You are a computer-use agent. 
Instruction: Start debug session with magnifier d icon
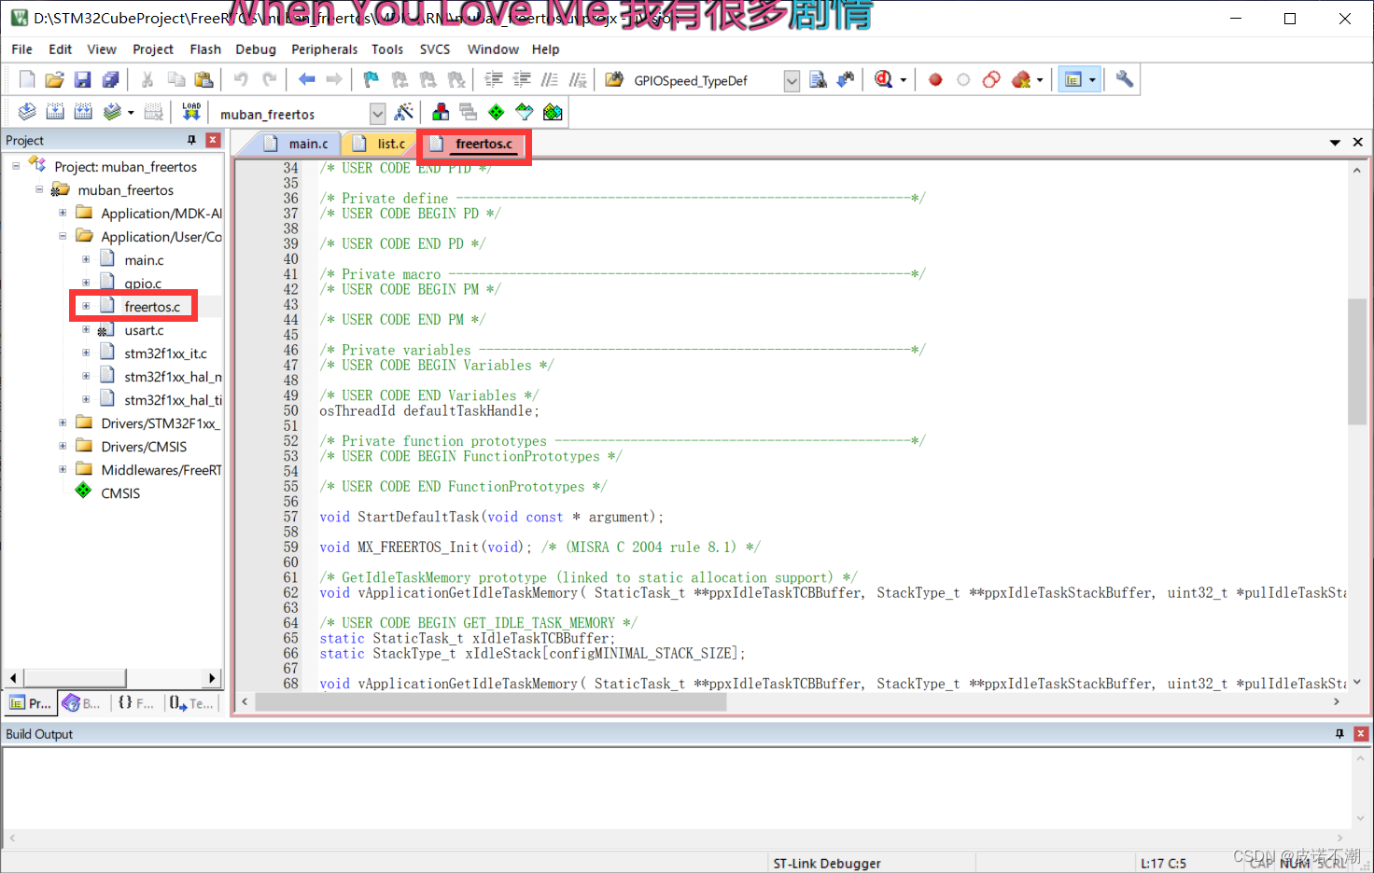tap(883, 80)
